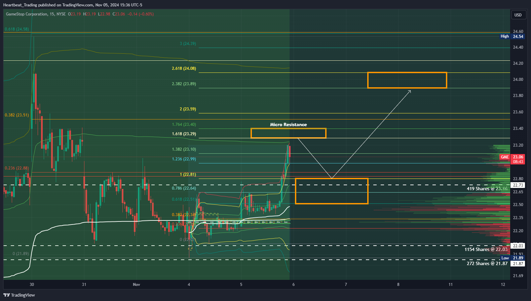Select the high value H23.19
Viewport: 531px width, 301px height.
[x=89, y=14]
